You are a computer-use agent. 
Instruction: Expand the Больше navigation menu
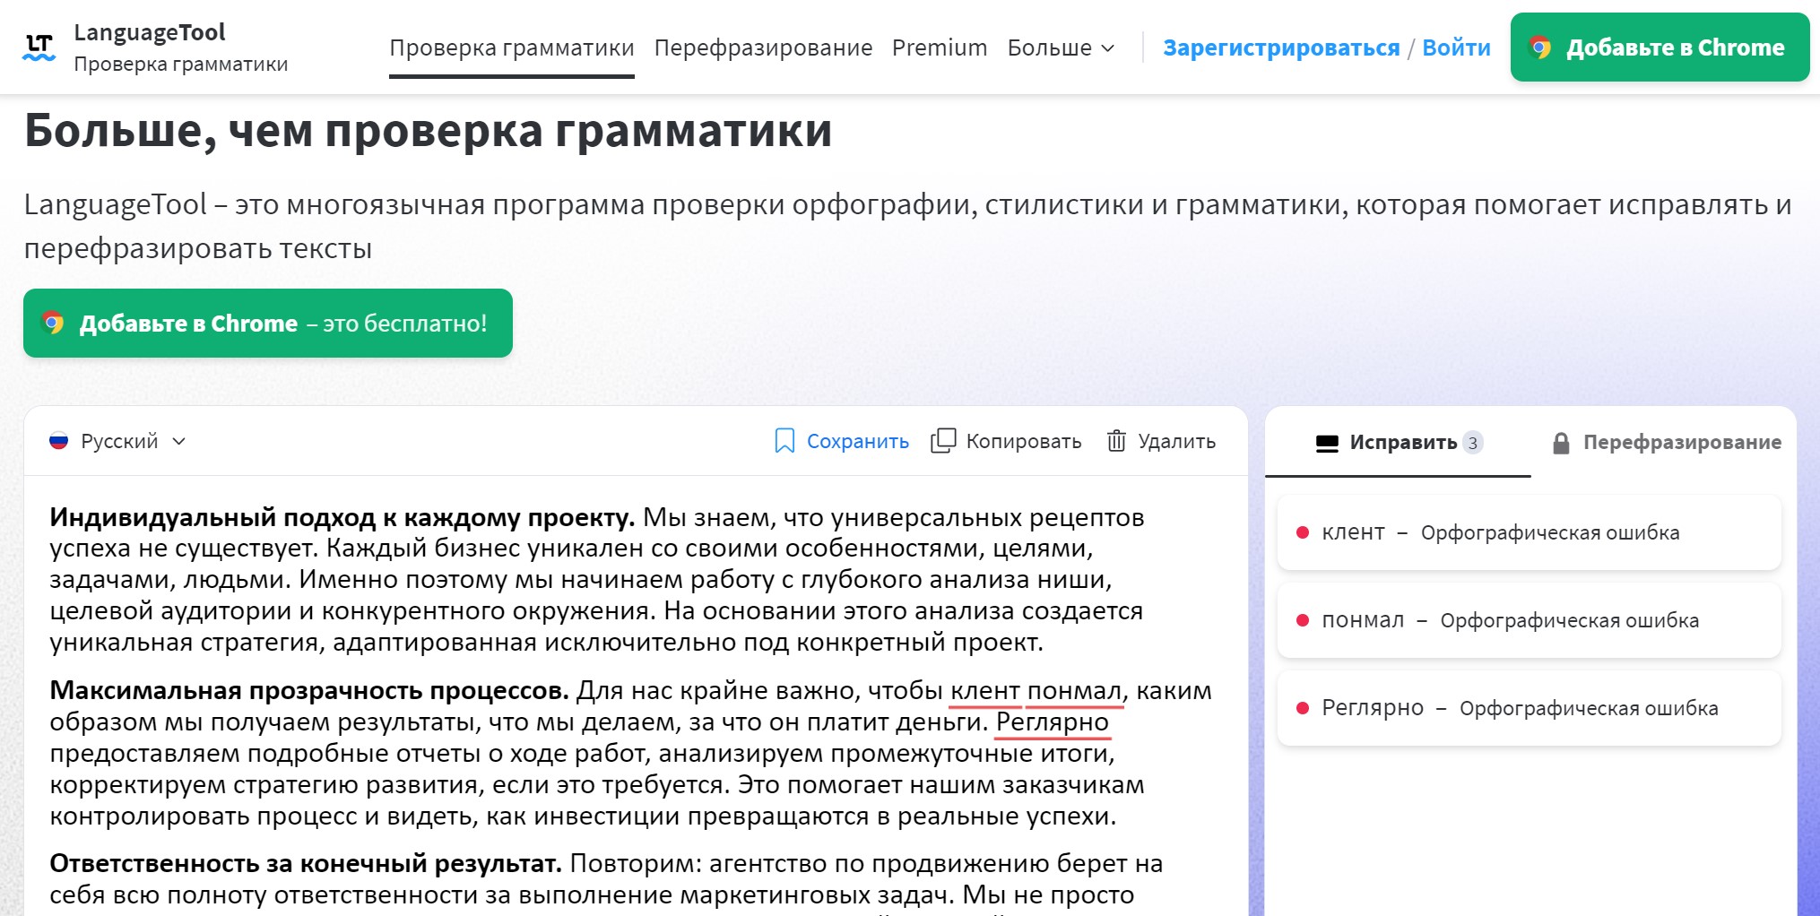coord(1061,48)
